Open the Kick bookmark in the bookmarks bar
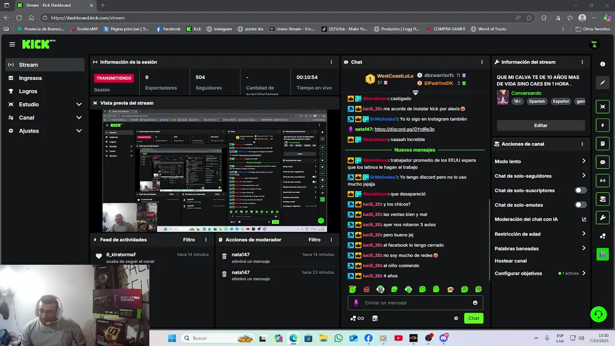Viewport: 615px width, 346px height. click(x=194, y=29)
